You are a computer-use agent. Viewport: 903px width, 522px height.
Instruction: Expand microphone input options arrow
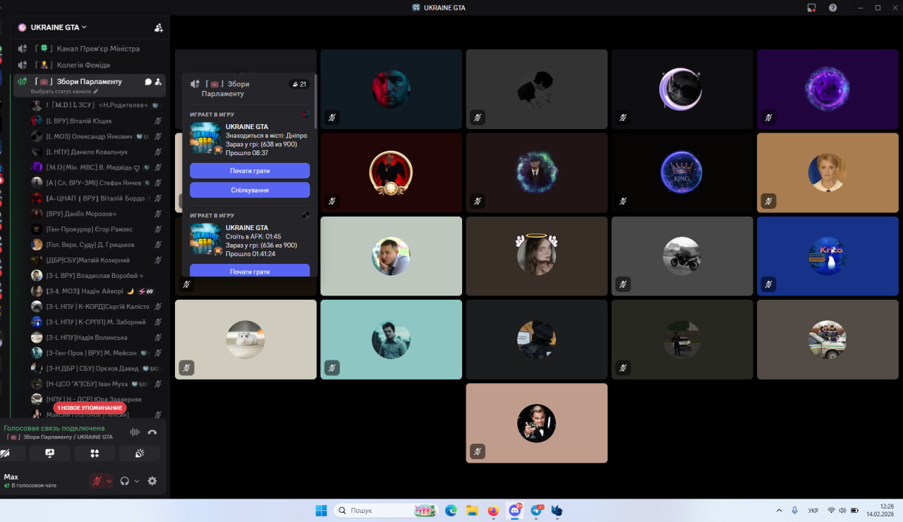(109, 481)
